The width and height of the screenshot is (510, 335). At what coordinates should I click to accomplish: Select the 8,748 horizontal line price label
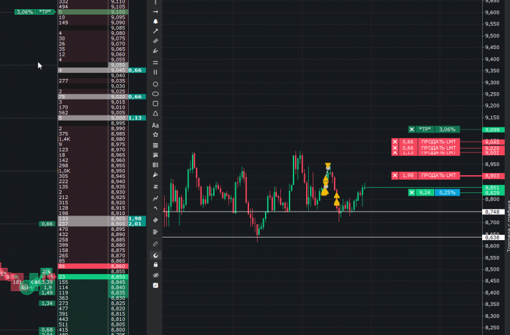(x=493, y=212)
